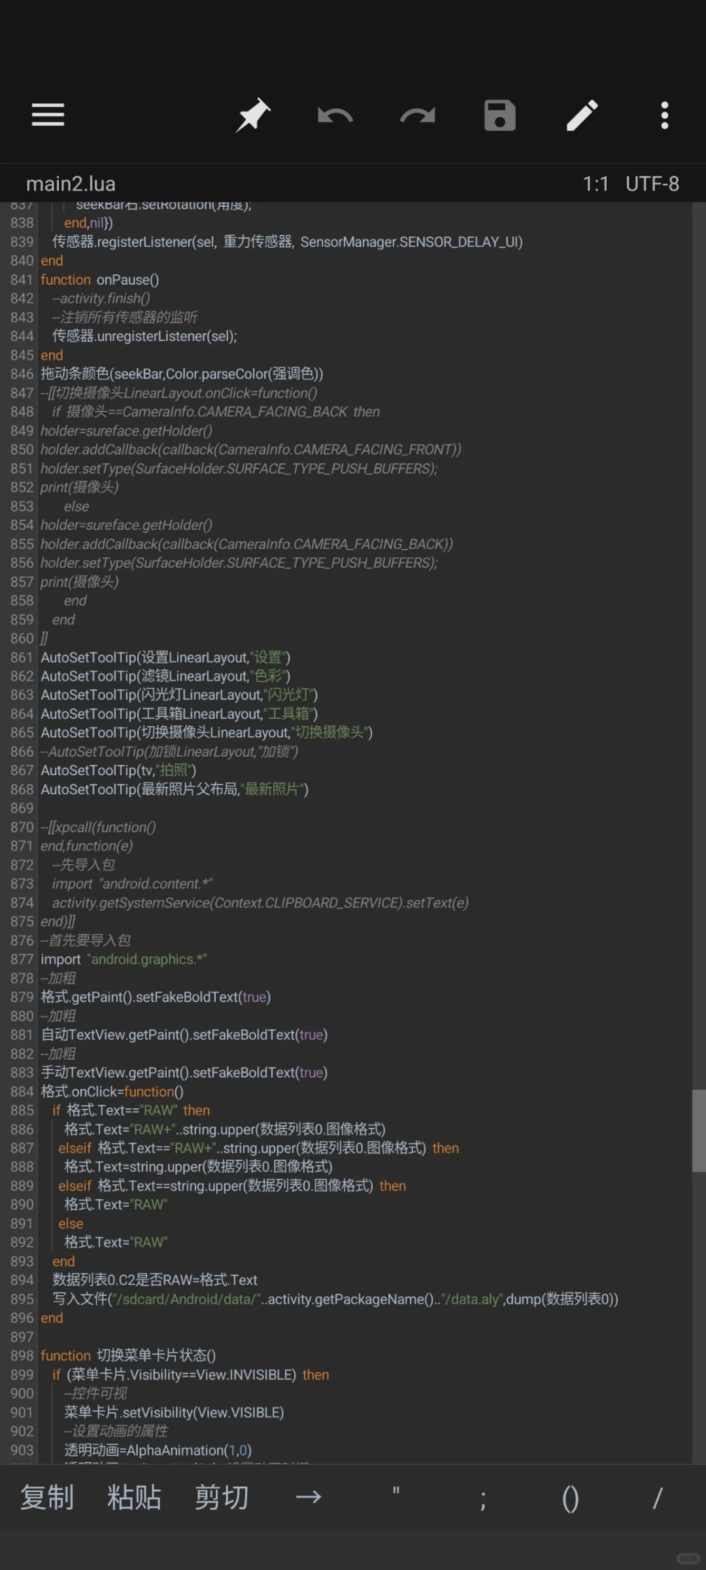Click line number 897 in gutter
This screenshot has width=706, height=1570.
click(22, 1337)
